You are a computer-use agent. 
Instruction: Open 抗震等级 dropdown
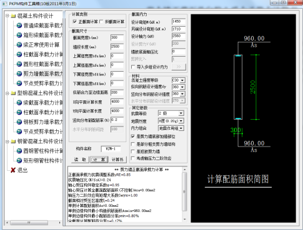tap(181, 113)
